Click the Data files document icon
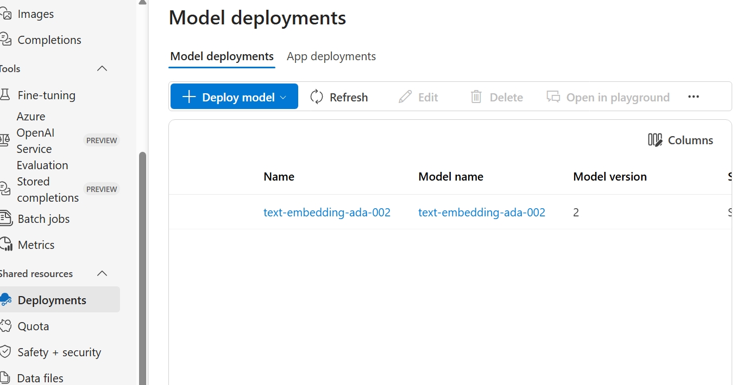The width and height of the screenshot is (736, 385). click(x=5, y=378)
